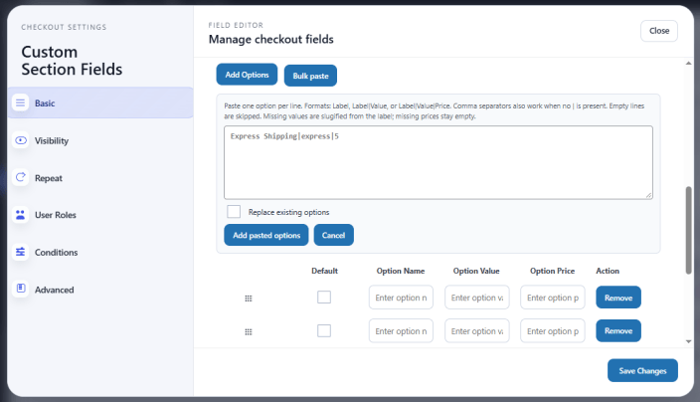Screen dimensions: 700x402
Task: Open the User Roles tab label
Action: (56, 215)
